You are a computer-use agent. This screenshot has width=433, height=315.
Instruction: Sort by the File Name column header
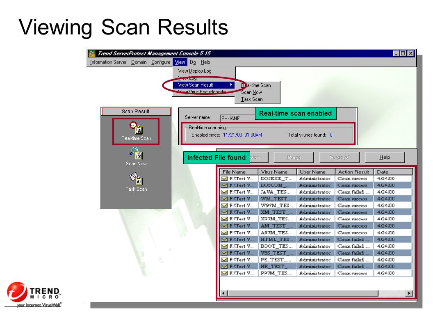coord(239,172)
